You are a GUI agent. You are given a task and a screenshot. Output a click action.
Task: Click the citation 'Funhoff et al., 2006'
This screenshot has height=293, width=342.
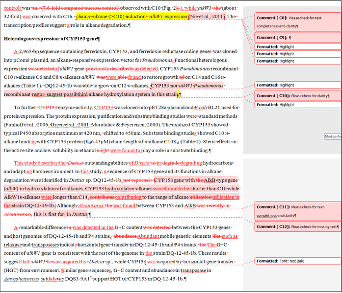coord(25,125)
